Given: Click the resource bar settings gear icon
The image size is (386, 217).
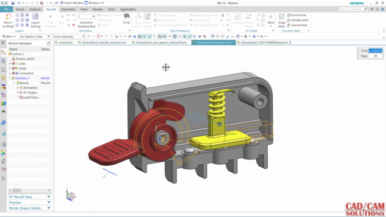Looking at the screenshot, I should click(3, 43).
